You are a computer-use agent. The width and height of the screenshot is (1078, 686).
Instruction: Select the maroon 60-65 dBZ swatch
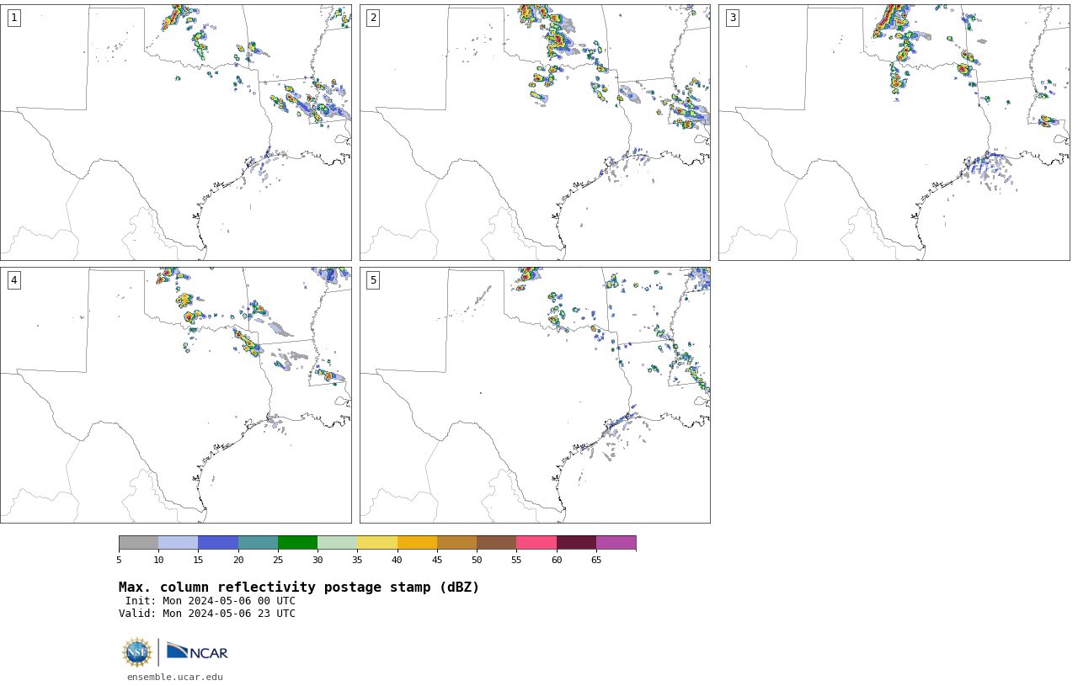coord(576,543)
